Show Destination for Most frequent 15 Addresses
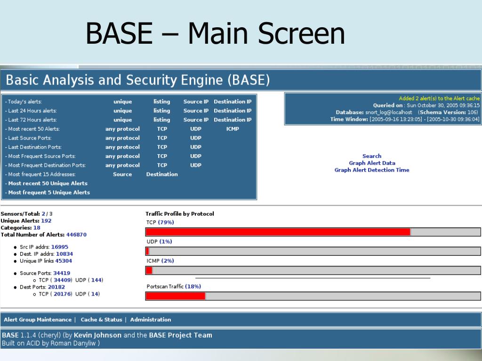Image resolution: width=482 pixels, height=361 pixels. [162, 174]
